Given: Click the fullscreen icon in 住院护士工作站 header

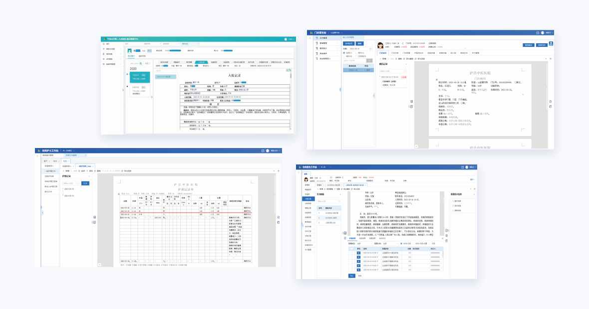Looking at the screenshot, I should click(262, 151).
